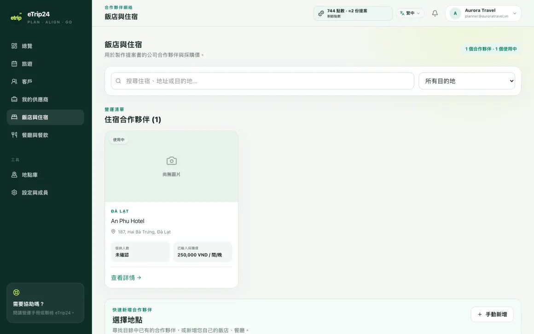Click address 187, Hai Bà Trưng, Đà Lạt
This screenshot has width=534, height=334.
(144, 232)
